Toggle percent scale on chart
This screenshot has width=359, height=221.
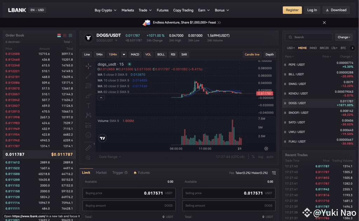point(253,157)
